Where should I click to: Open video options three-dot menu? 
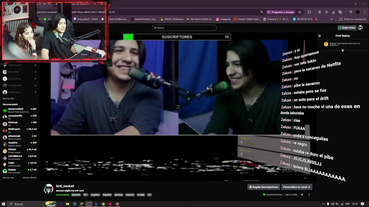coord(309,195)
